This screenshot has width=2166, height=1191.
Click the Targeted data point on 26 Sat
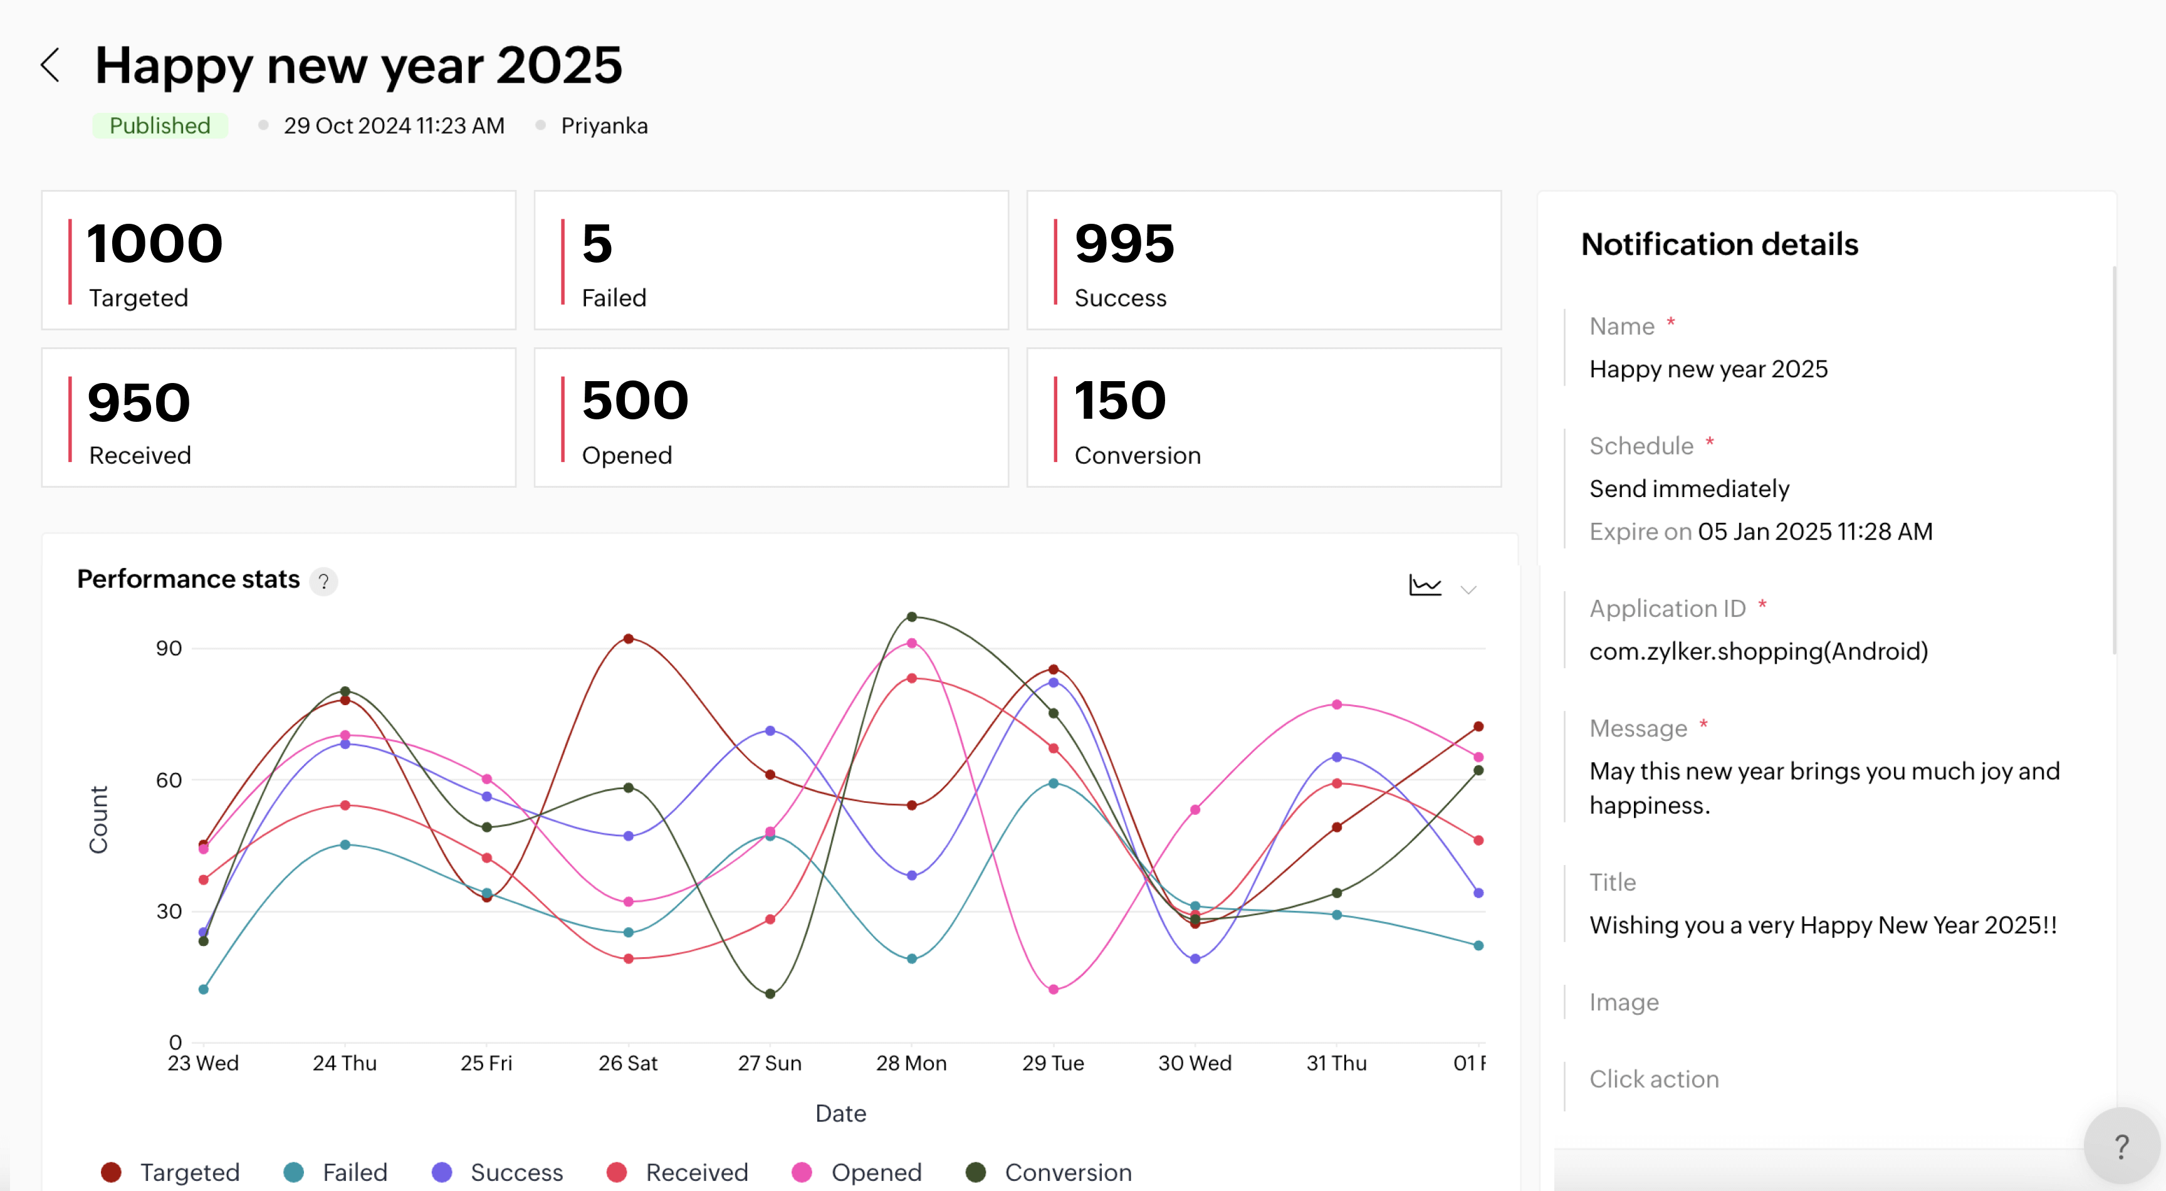(x=628, y=639)
